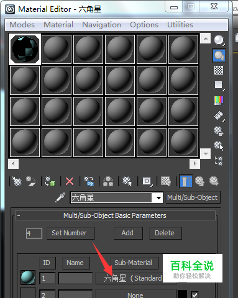238x298 pixels.
Task: Open the Modes menu
Action: (x=22, y=25)
